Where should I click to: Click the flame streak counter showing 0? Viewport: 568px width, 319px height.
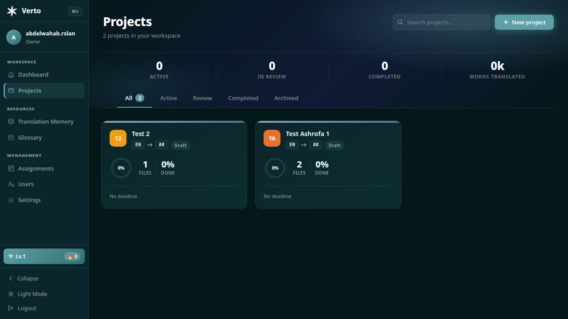coord(72,257)
